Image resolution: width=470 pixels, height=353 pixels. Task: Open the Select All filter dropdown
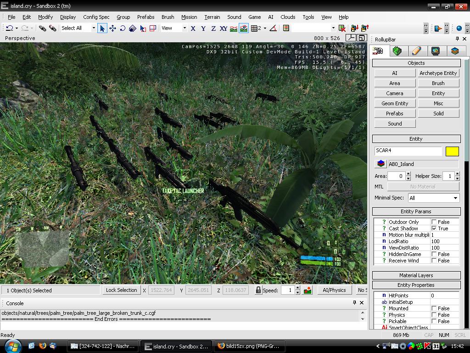[94, 28]
